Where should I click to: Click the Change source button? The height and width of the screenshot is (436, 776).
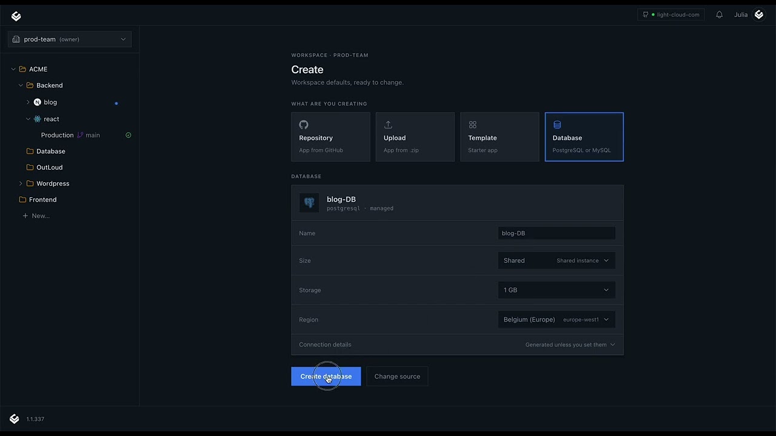tap(397, 377)
